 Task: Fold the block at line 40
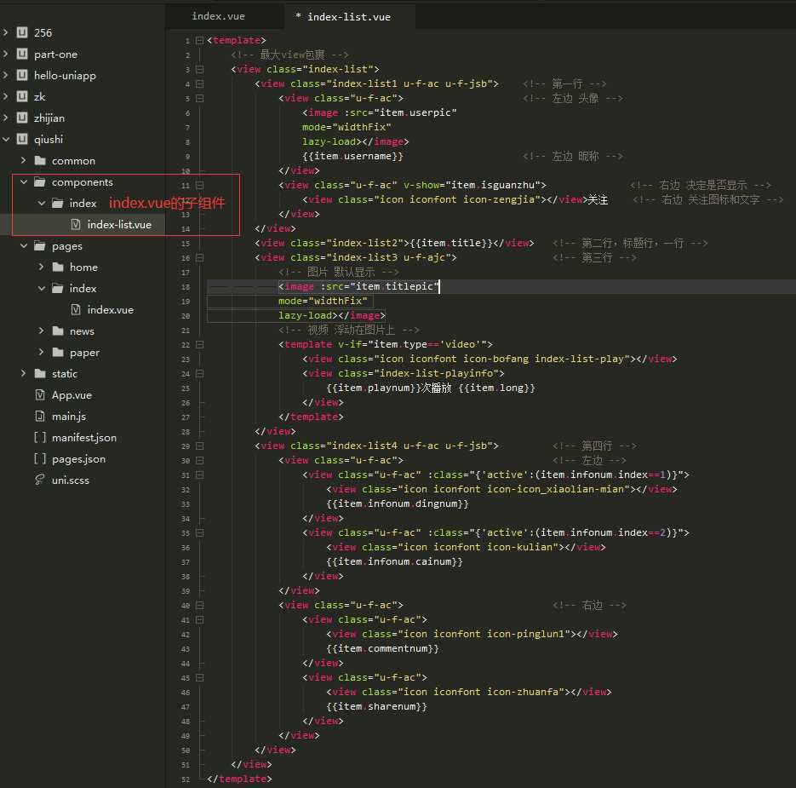coord(199,605)
